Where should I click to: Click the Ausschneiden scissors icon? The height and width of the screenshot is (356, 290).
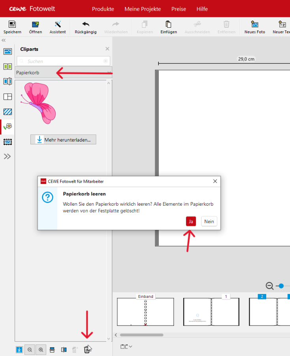(197, 24)
